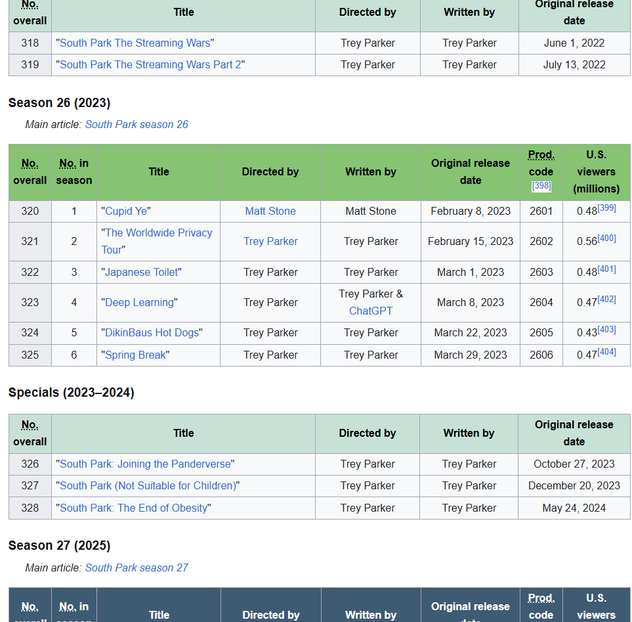Viewport: 632px width, 622px height.
Task: Click citation 398 under Prod. code
Action: point(541,186)
